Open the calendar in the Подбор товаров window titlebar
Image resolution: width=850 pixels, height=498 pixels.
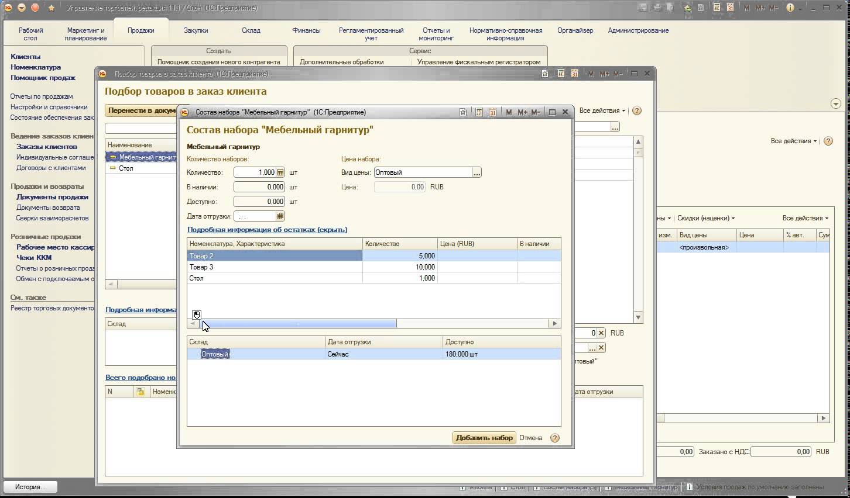574,74
